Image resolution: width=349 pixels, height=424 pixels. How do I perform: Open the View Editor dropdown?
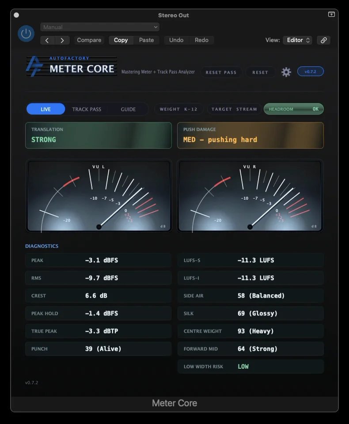pyautogui.click(x=298, y=40)
